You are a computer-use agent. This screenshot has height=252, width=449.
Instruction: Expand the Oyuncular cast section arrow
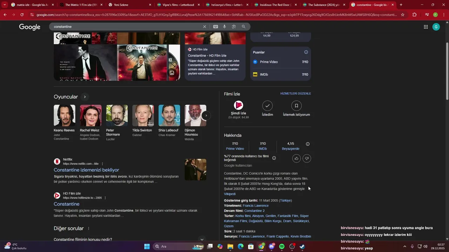[x=85, y=97]
